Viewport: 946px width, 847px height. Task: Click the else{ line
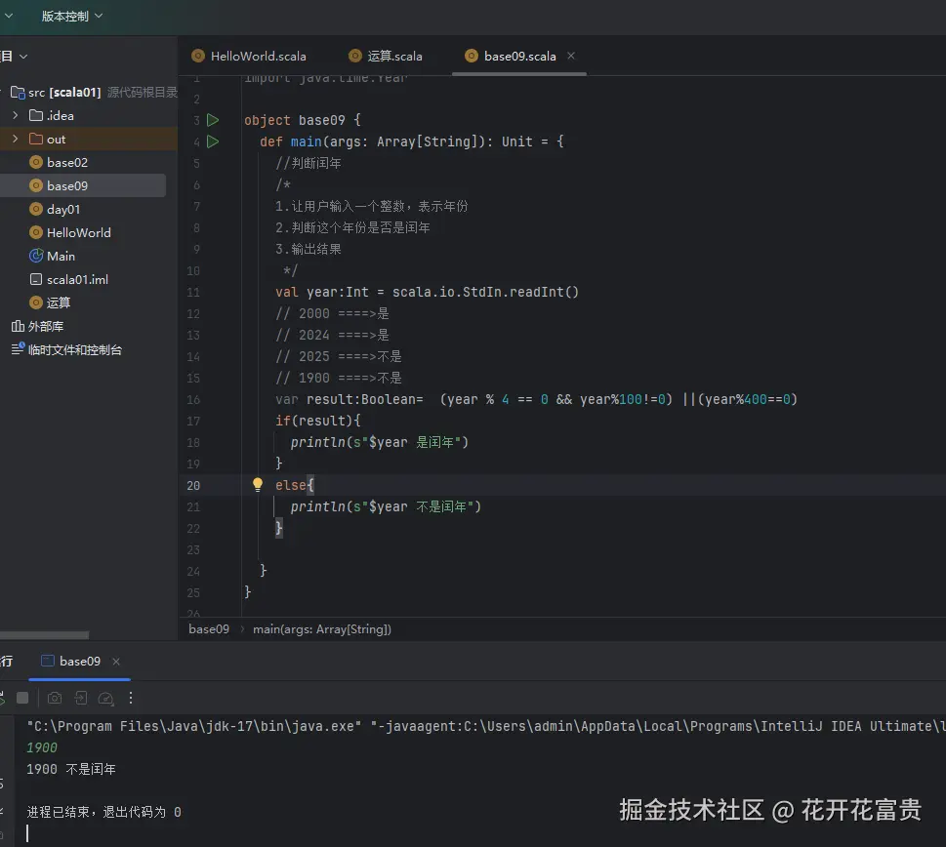point(295,485)
